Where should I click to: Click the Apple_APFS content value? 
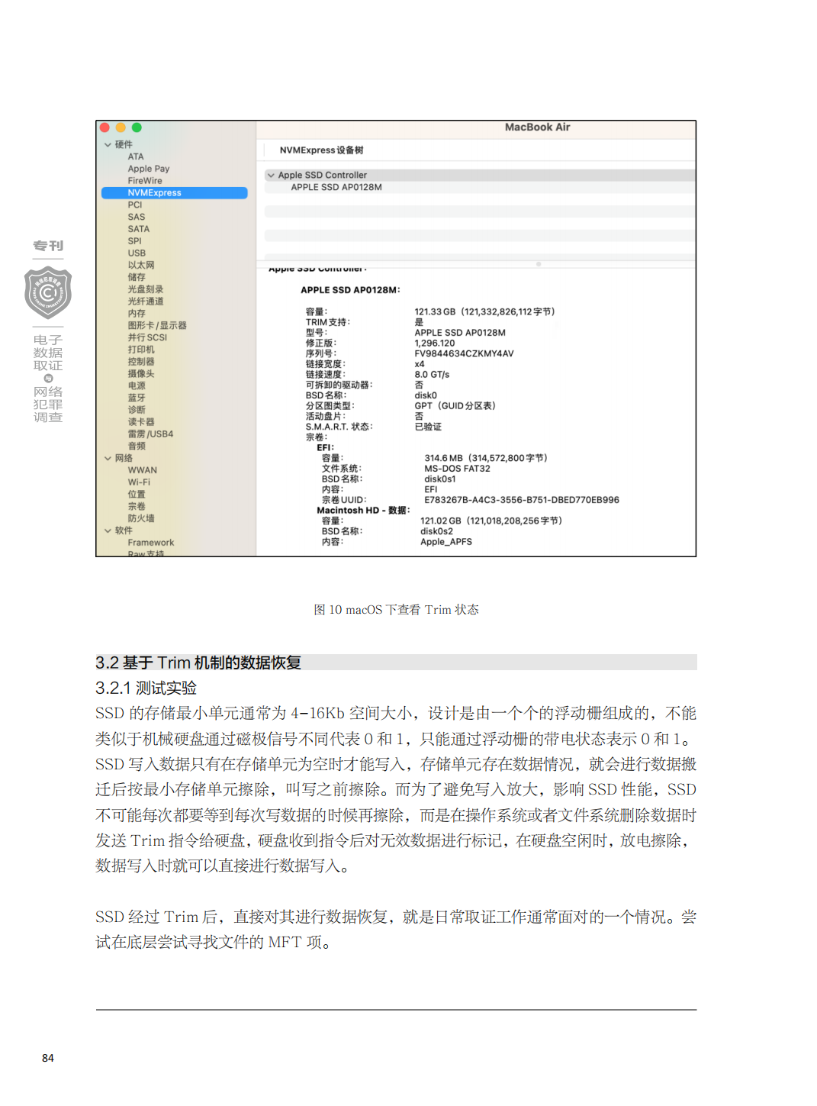point(446,542)
